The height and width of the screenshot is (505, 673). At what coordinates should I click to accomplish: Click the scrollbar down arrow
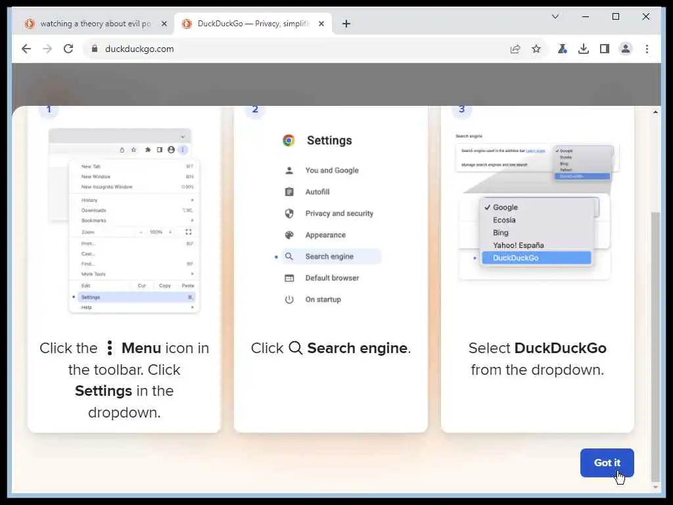(655, 487)
